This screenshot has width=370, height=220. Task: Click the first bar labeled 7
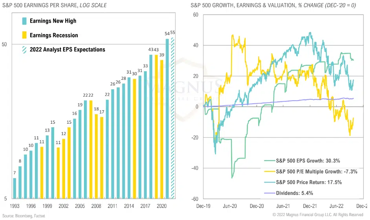15,188
